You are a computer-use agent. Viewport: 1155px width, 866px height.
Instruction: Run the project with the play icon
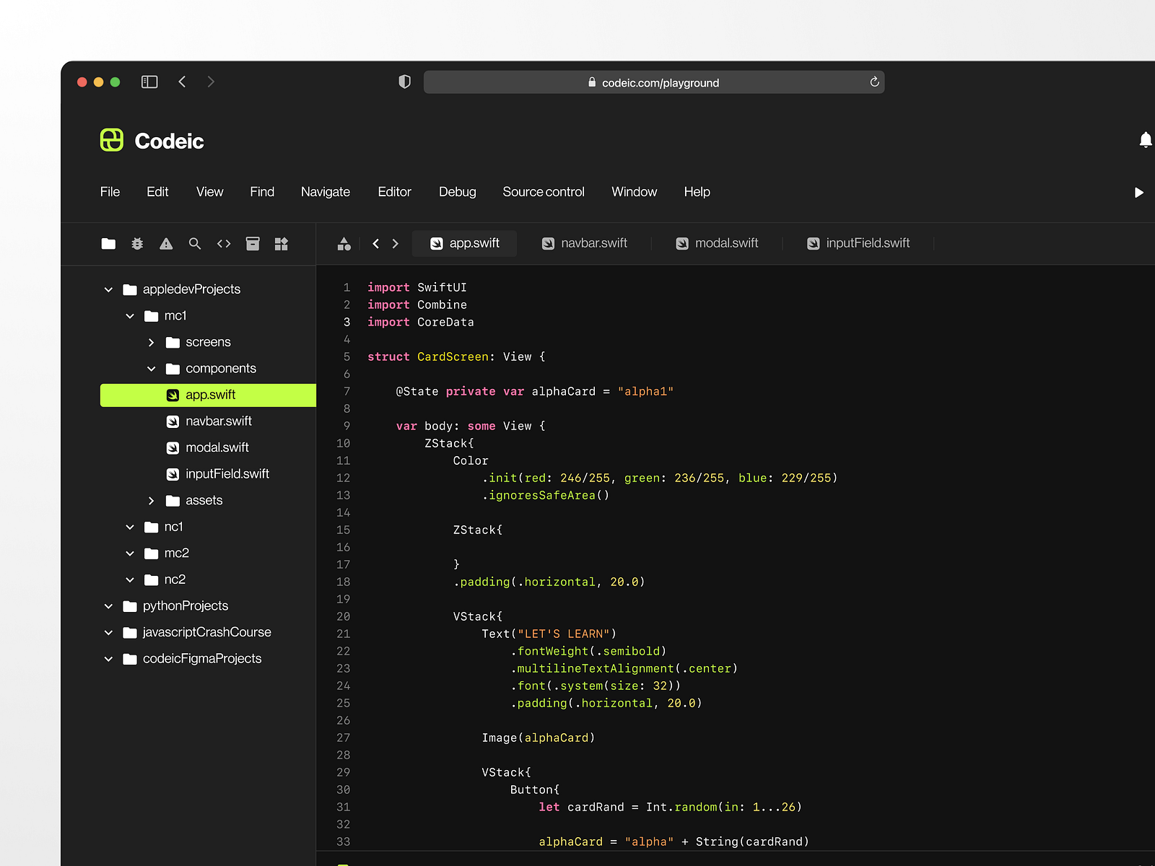point(1138,193)
